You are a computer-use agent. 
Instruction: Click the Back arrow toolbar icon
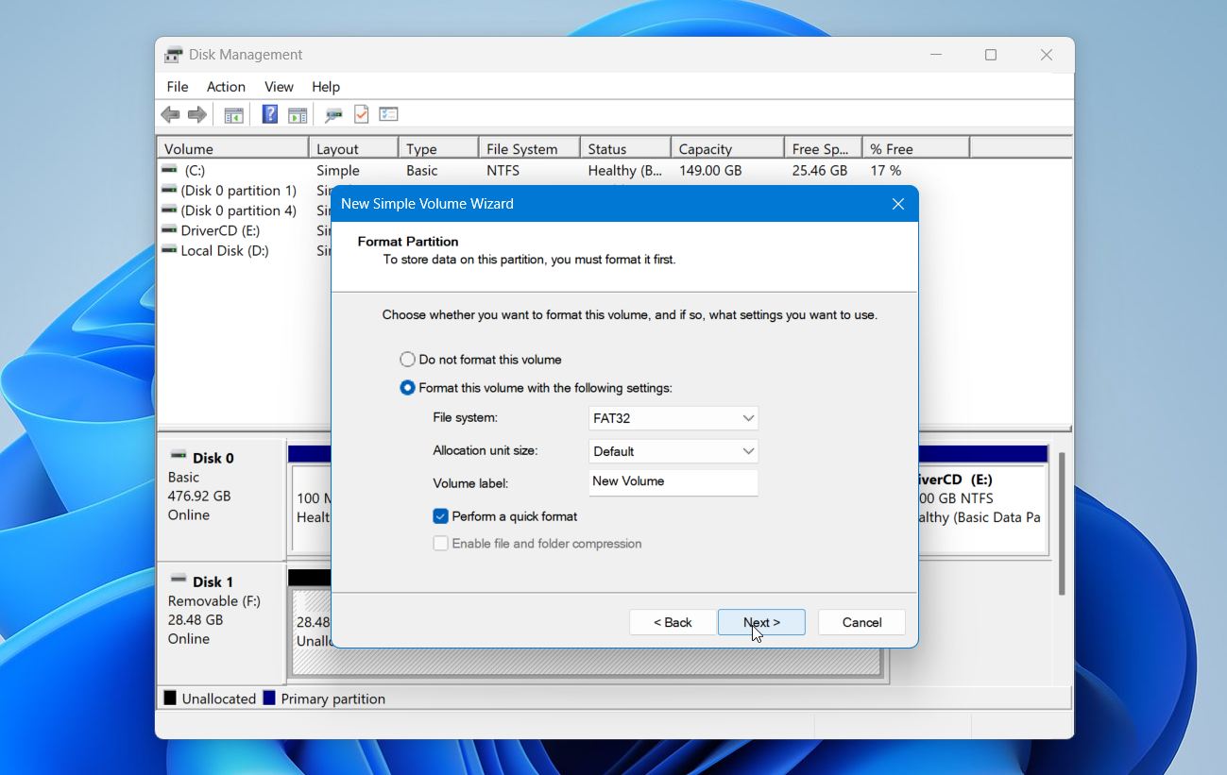pyautogui.click(x=170, y=115)
